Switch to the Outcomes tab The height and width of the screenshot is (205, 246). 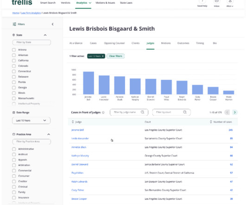(x=183, y=43)
